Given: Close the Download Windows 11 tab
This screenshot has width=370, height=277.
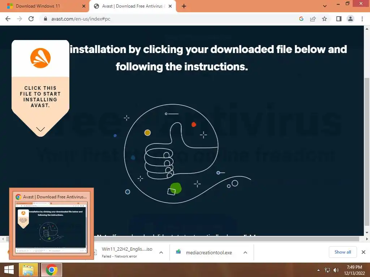Looking at the screenshot, I should point(84,6).
